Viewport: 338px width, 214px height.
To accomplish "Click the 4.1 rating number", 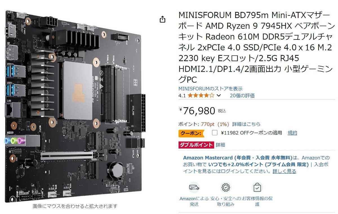I will pos(182,96).
